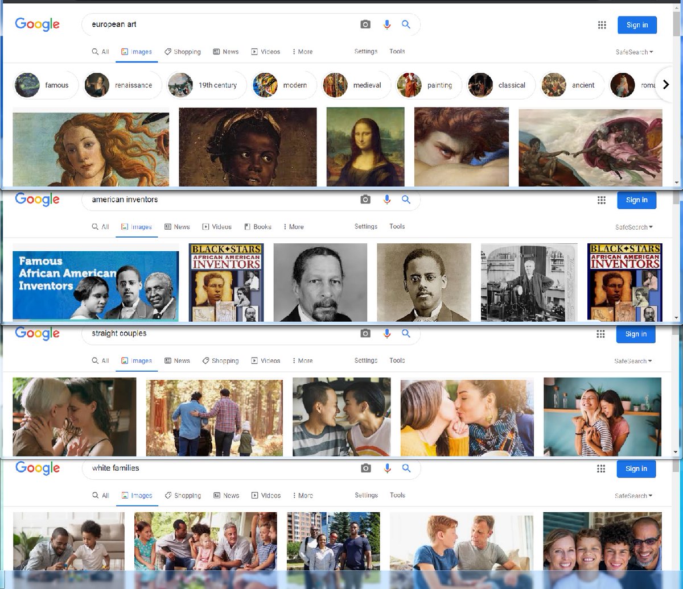Click Sign in button in white families window
683x589 pixels.
pyautogui.click(x=636, y=468)
